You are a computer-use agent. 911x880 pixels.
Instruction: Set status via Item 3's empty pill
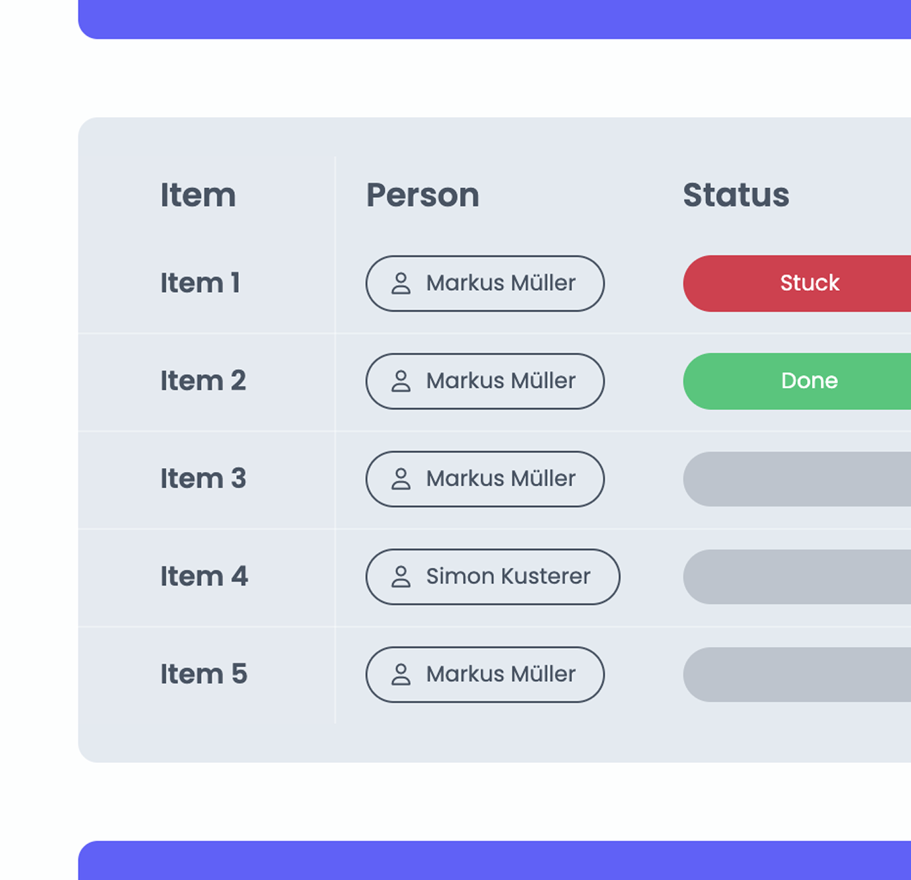(x=797, y=478)
